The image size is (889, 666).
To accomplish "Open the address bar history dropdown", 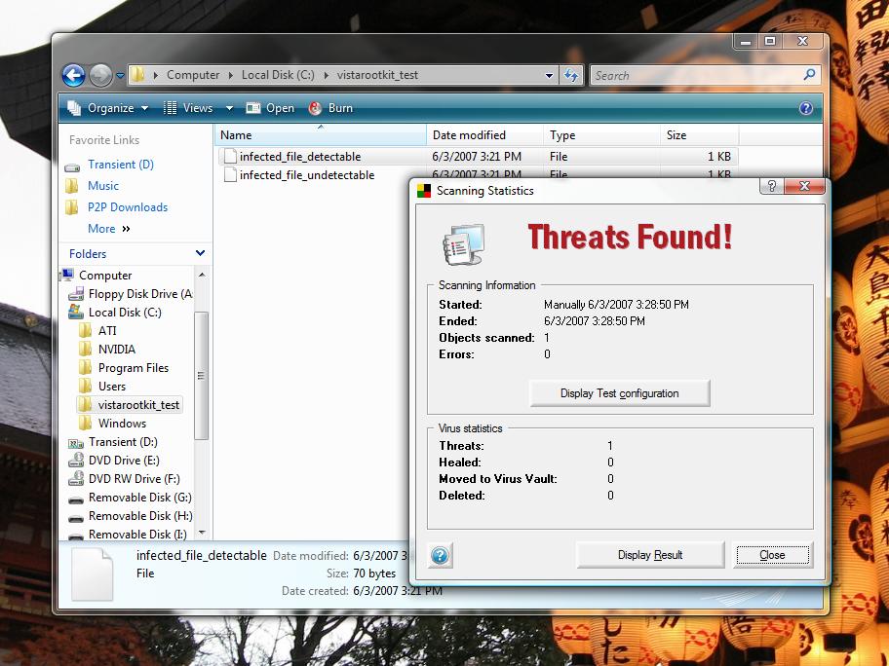I will coord(549,75).
